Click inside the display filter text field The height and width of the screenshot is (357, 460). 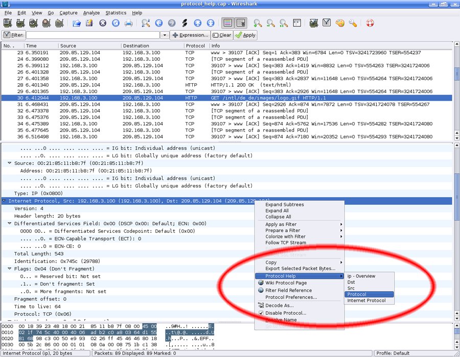(x=93, y=35)
